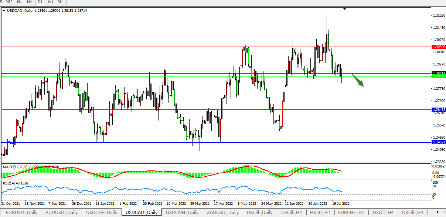Open the UKOil-,Daily chart tab
The image size is (446, 217).
click(260, 212)
